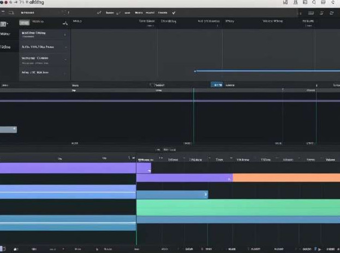Expand the first row in the effects list
This screenshot has width=340, height=253.
coord(65,35)
